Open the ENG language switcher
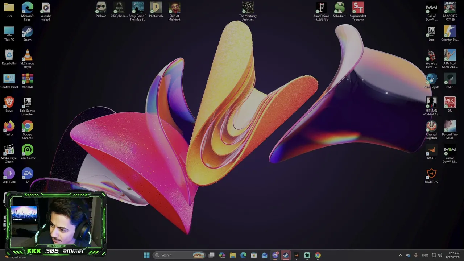464x261 pixels. pyautogui.click(x=425, y=255)
